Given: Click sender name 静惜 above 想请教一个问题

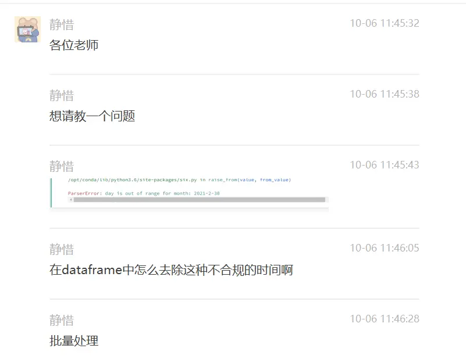Looking at the screenshot, I should coord(62,95).
